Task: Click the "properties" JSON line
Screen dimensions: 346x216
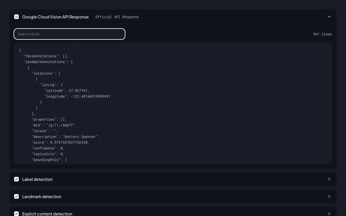Action: click(x=49, y=120)
